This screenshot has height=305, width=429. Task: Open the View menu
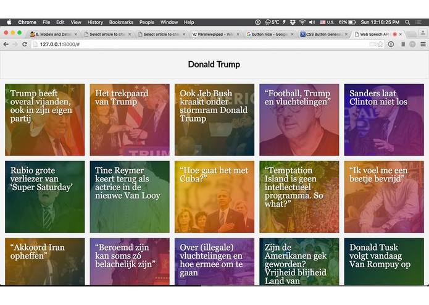tap(76, 22)
